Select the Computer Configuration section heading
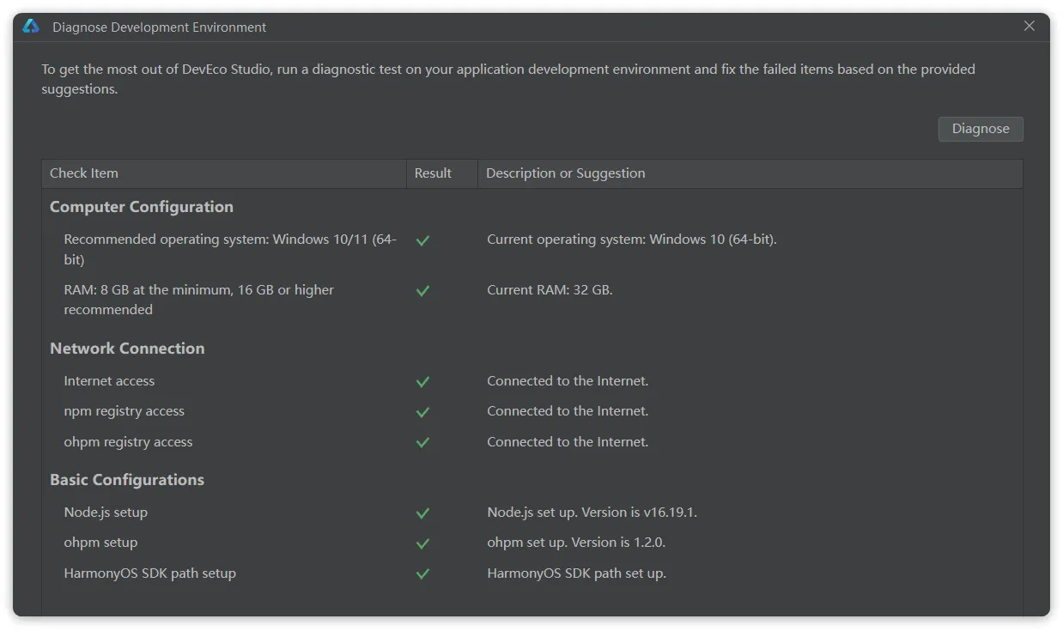The image size is (1063, 631). click(x=142, y=207)
